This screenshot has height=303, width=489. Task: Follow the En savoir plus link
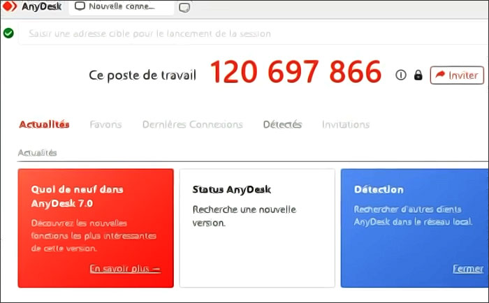[x=125, y=269]
